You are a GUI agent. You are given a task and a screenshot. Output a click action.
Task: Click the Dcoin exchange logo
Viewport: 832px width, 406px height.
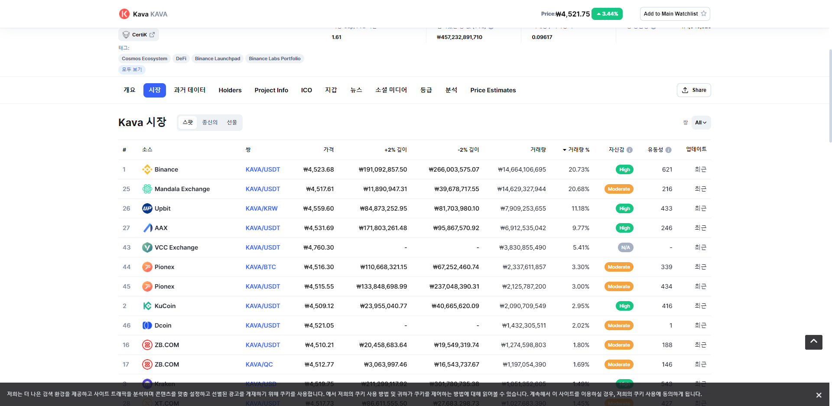pyautogui.click(x=147, y=325)
